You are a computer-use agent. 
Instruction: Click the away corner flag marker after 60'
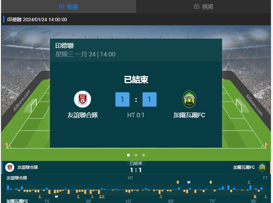pyautogui.click(x=161, y=197)
